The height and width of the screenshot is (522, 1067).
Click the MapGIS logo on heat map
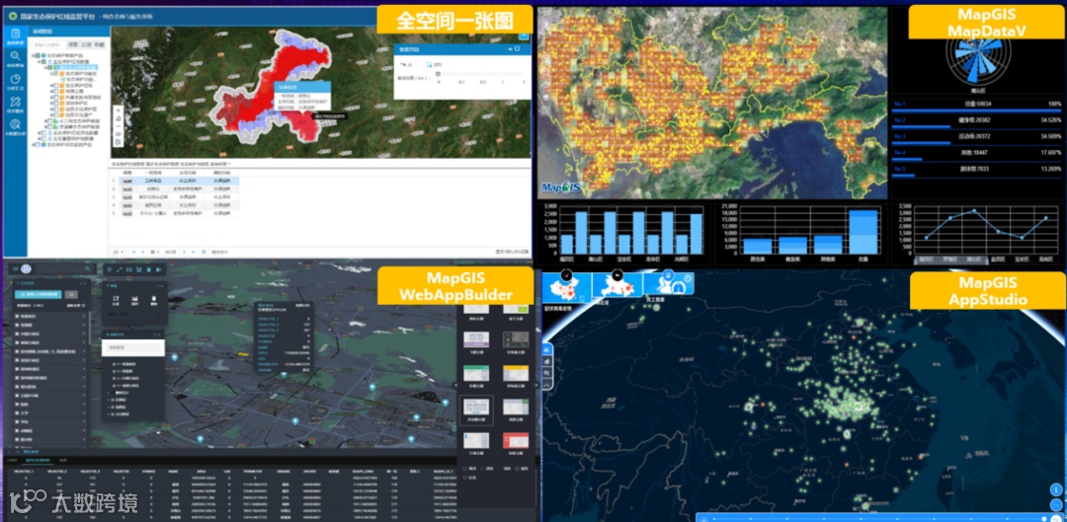pos(561,186)
